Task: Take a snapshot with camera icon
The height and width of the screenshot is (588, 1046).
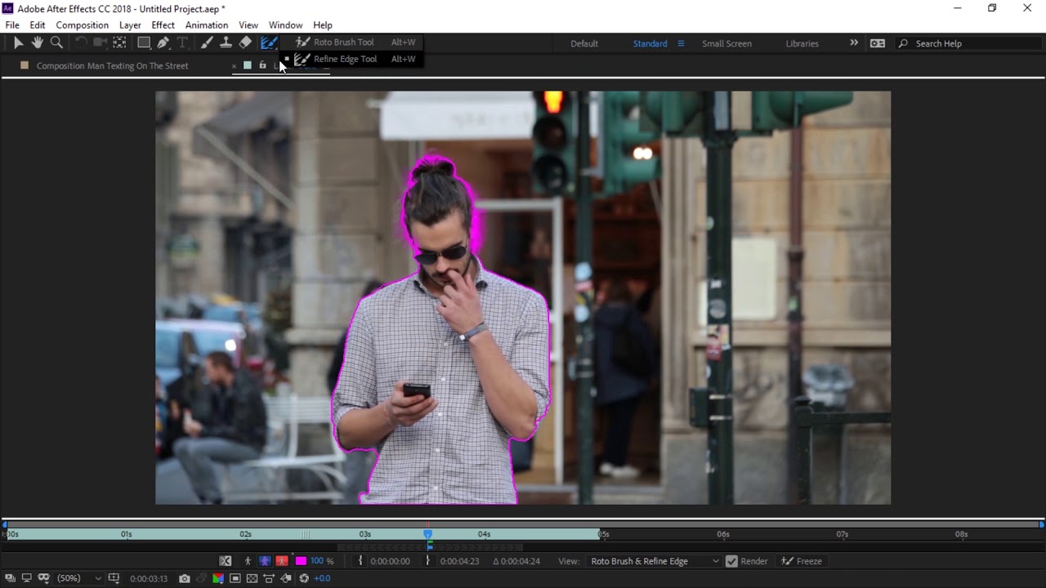Action: tap(185, 578)
